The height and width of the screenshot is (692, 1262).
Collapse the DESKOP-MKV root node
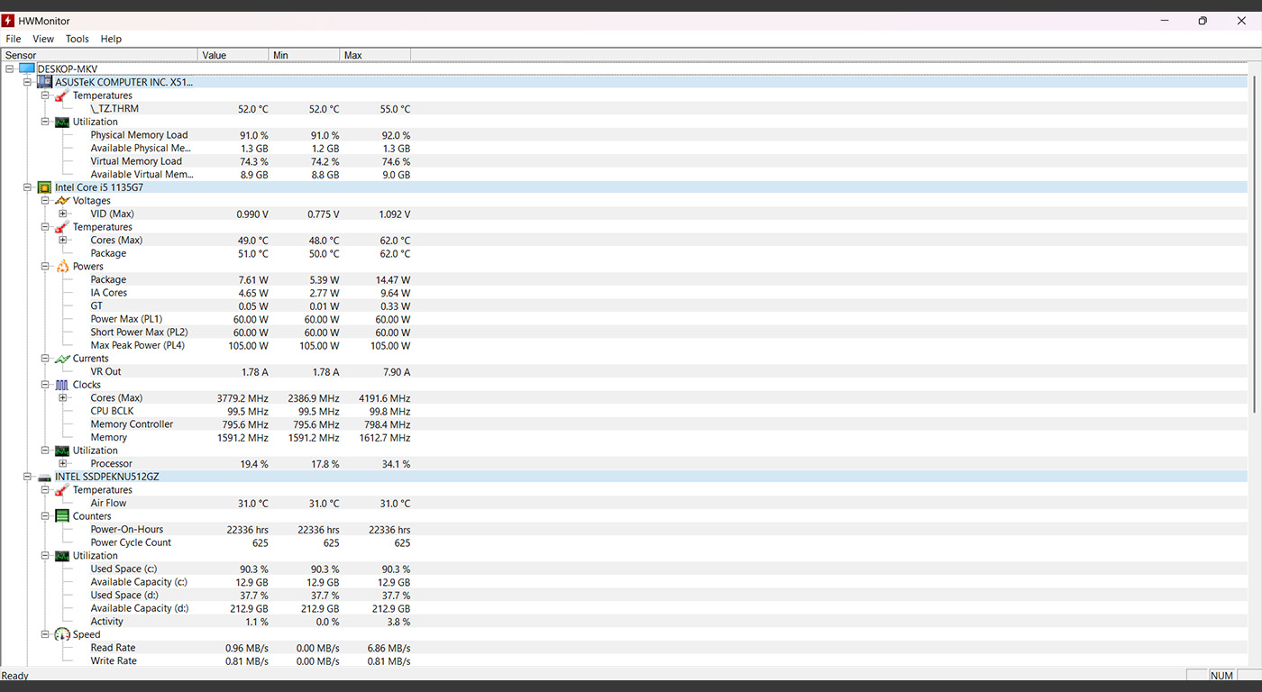click(x=9, y=68)
